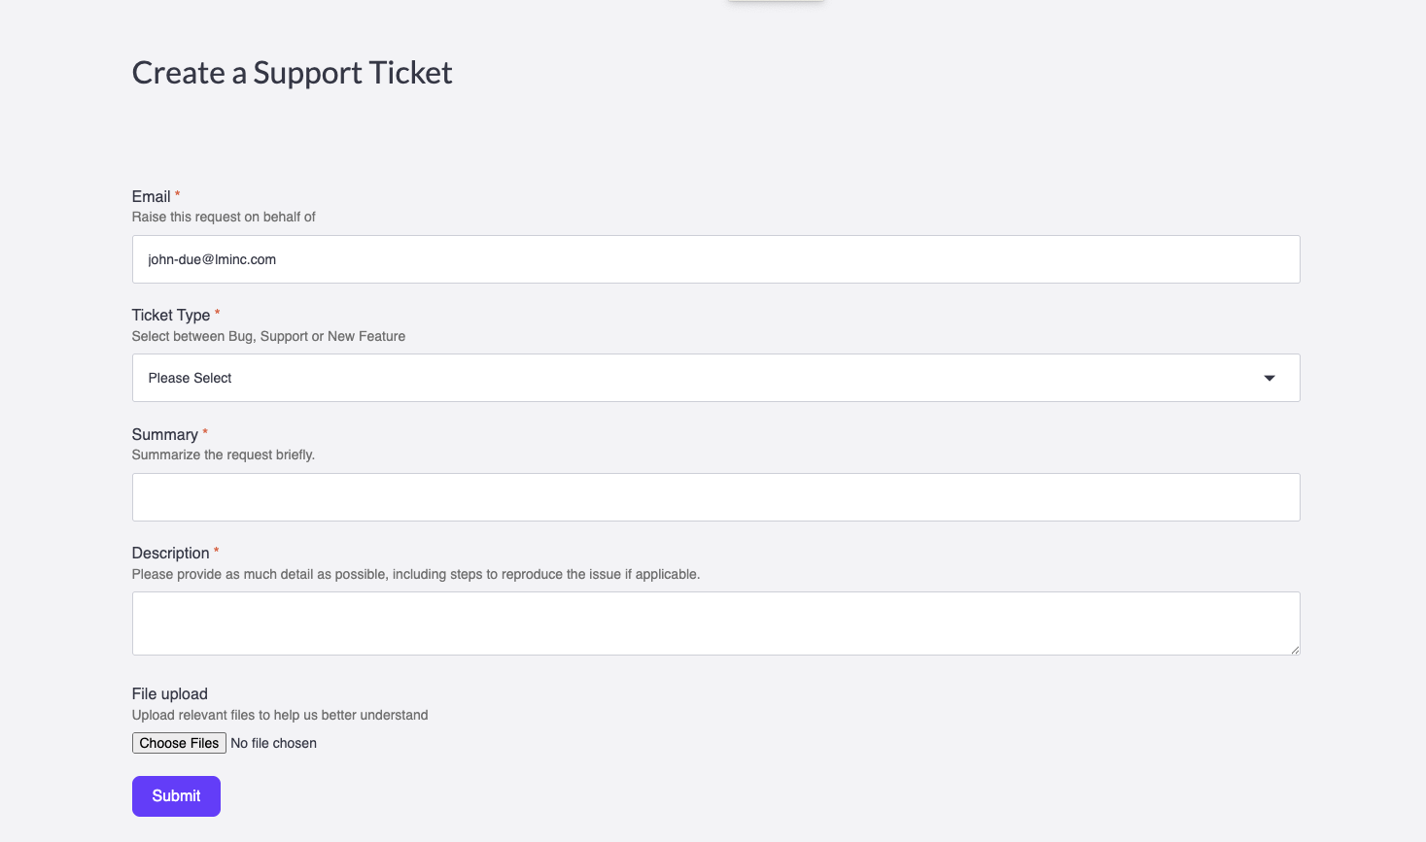The height and width of the screenshot is (842, 1426).
Task: Click the 'Summarize the request briefly' hint
Action: 224,455
